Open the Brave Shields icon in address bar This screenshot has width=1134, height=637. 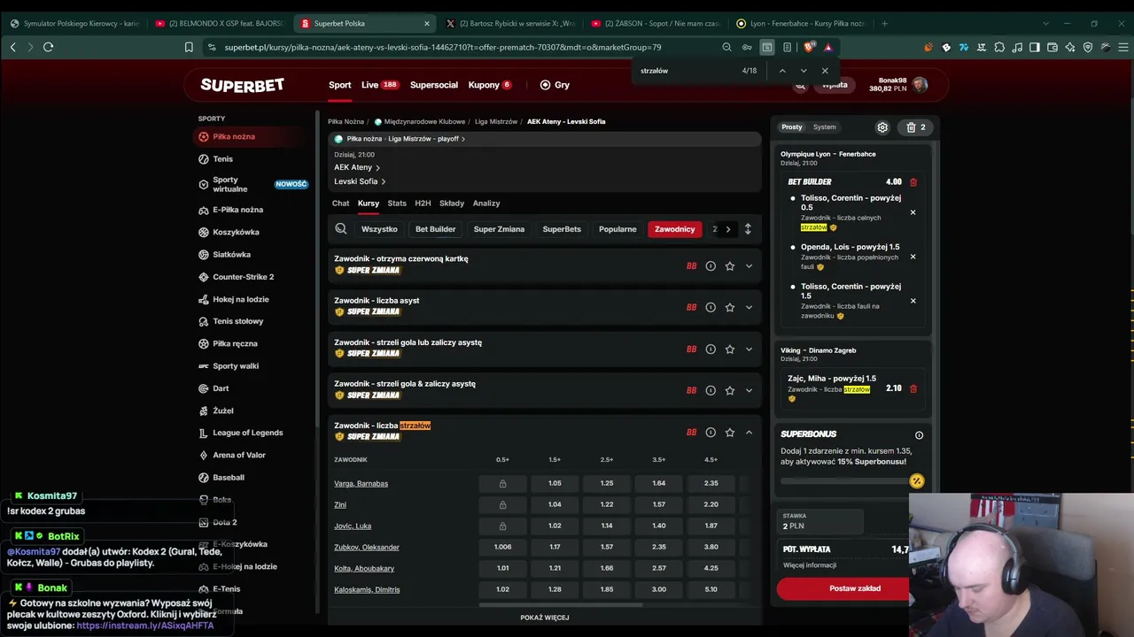coord(809,47)
